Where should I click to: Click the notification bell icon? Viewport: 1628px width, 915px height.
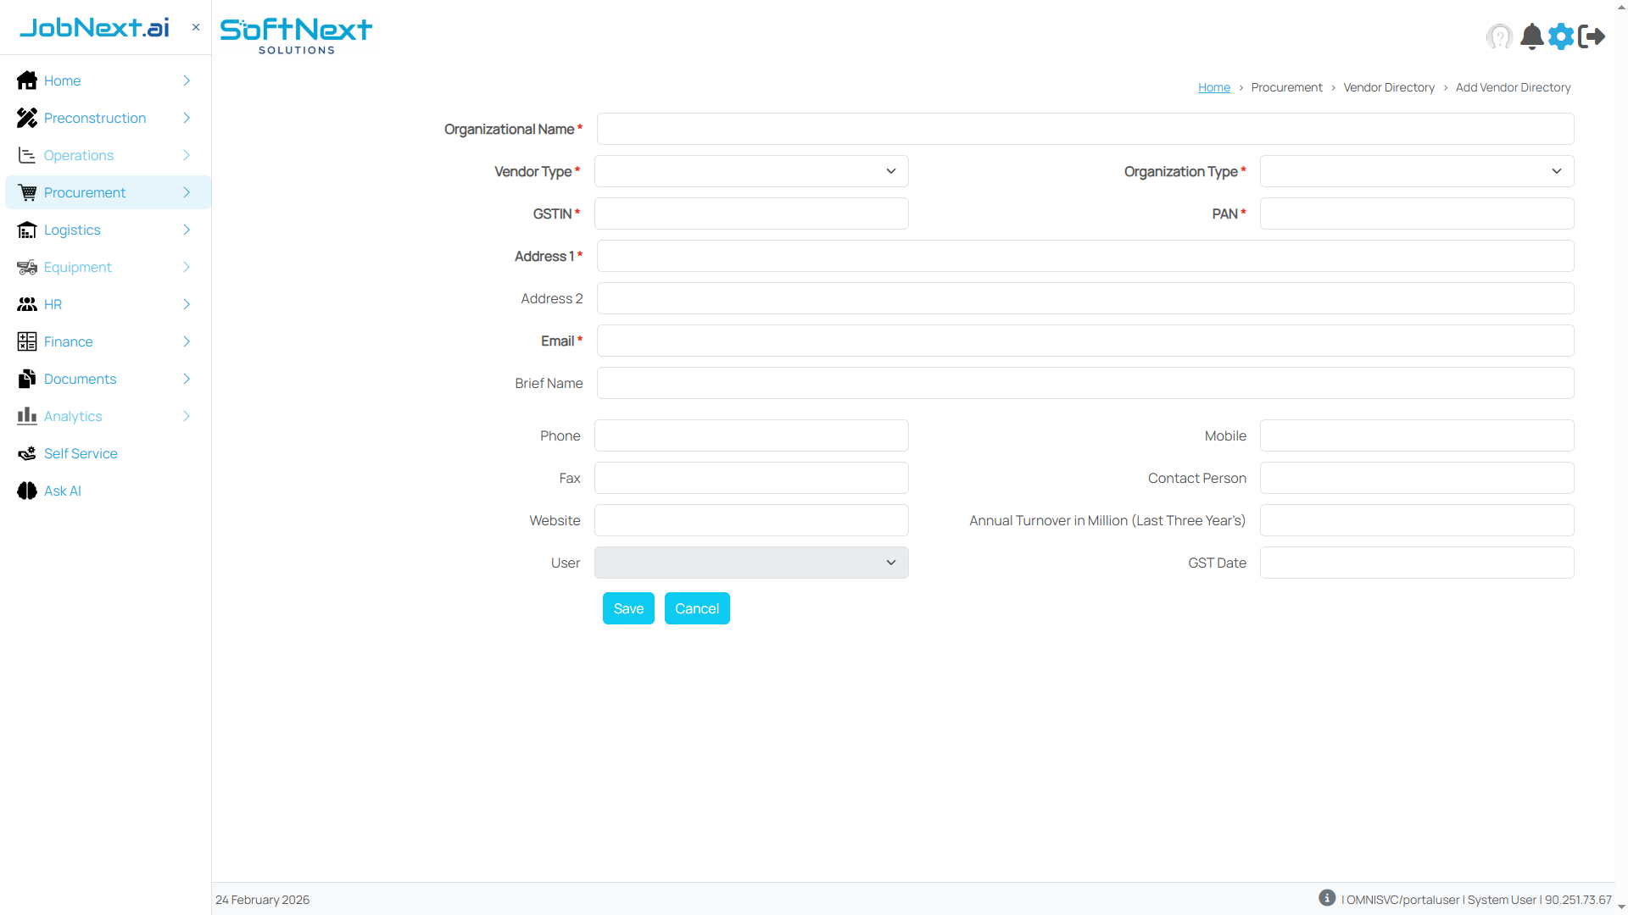(x=1531, y=36)
